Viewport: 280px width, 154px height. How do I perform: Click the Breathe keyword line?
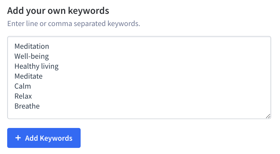[27, 106]
